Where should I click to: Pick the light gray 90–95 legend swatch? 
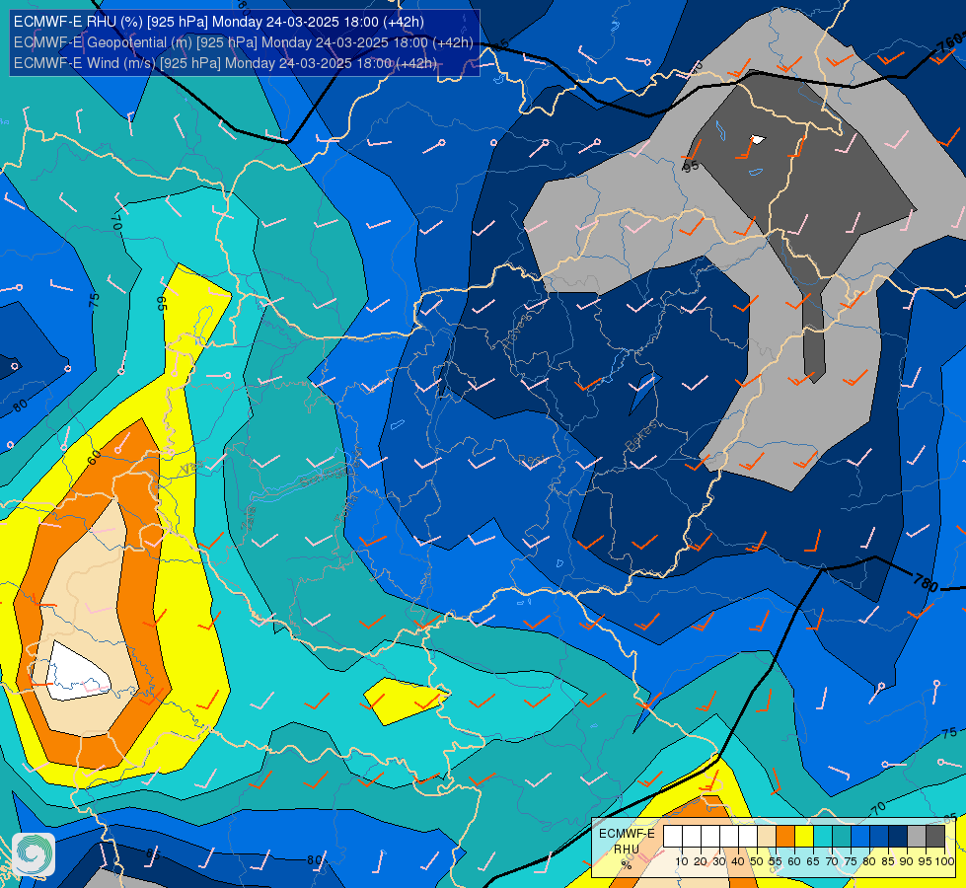(917, 837)
